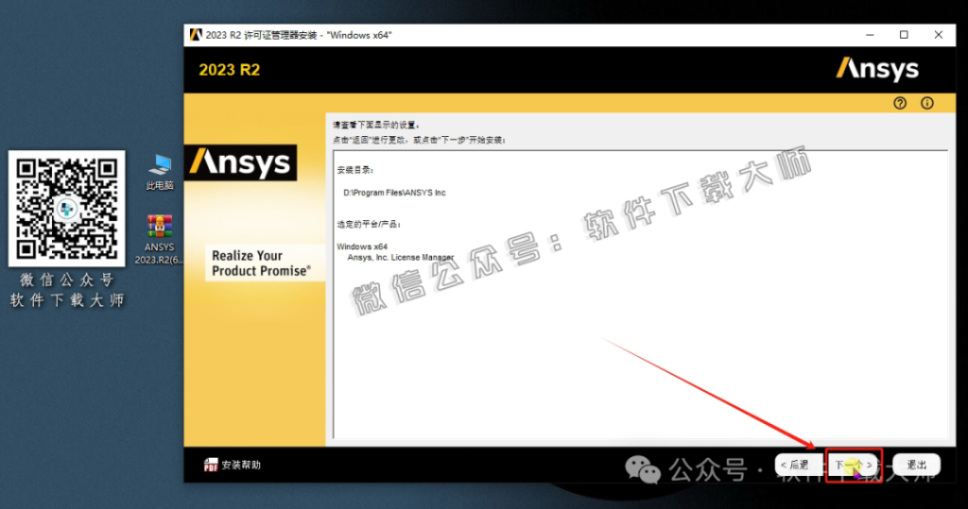Viewport: 968px width, 509px height.
Task: Open the info circle icon
Action: [926, 103]
